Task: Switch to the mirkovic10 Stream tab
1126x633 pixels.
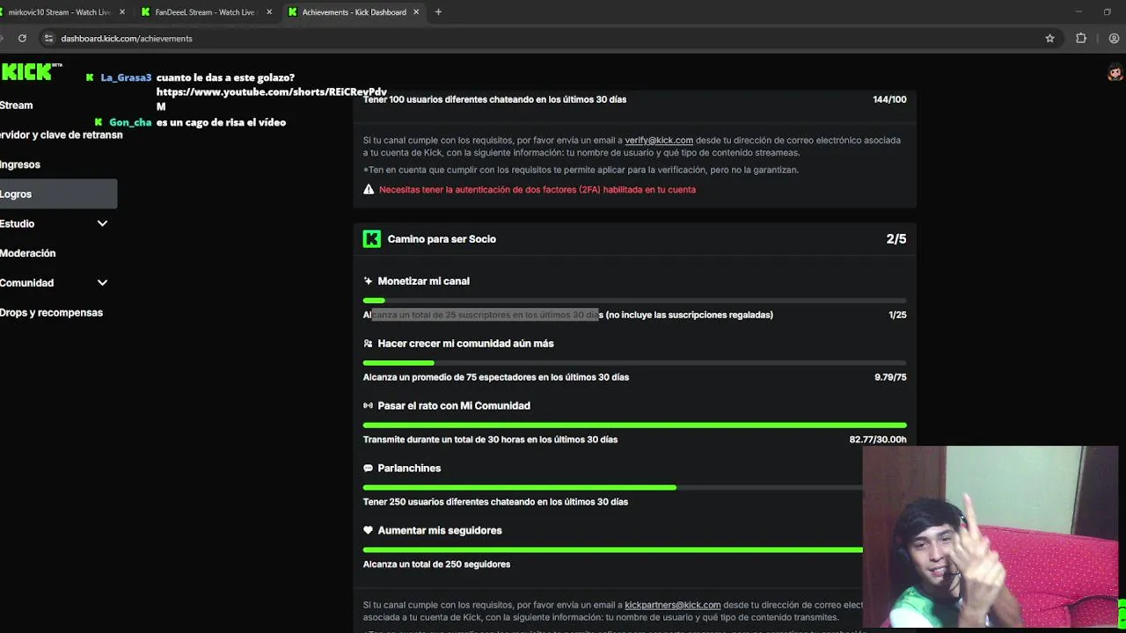Action: [60, 12]
